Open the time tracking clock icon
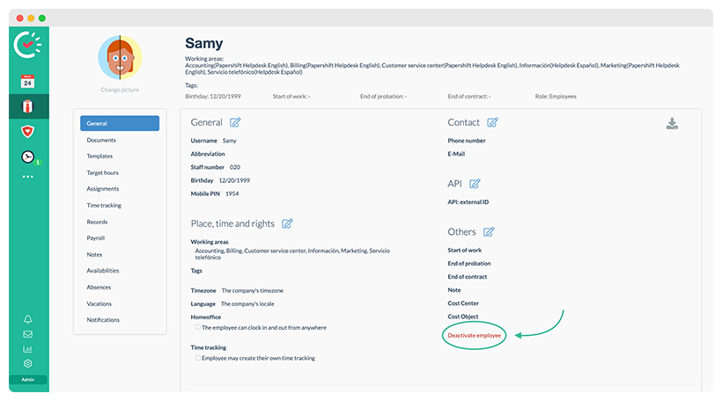This screenshot has width=722, height=401. point(28,157)
